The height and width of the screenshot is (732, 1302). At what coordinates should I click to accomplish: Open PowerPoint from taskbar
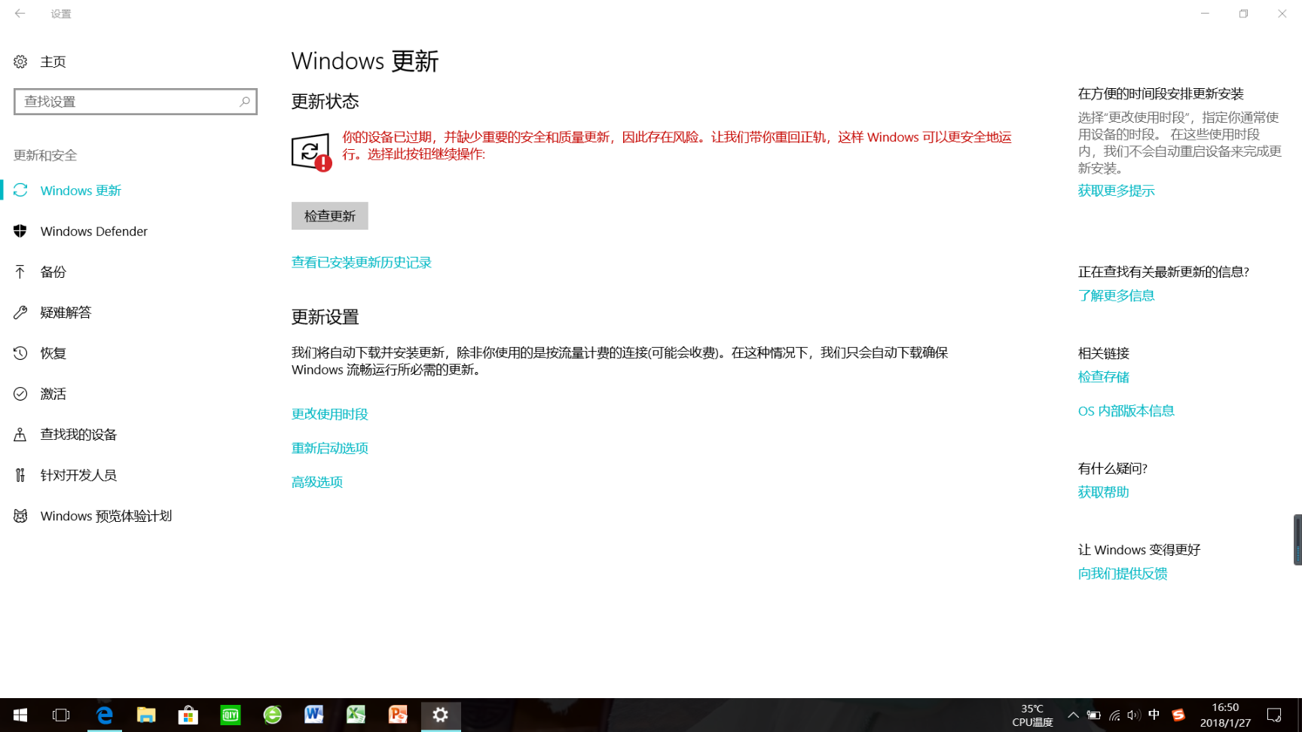[x=399, y=715]
